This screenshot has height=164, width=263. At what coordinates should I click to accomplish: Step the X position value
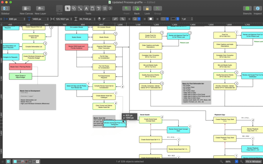coord(24,19)
